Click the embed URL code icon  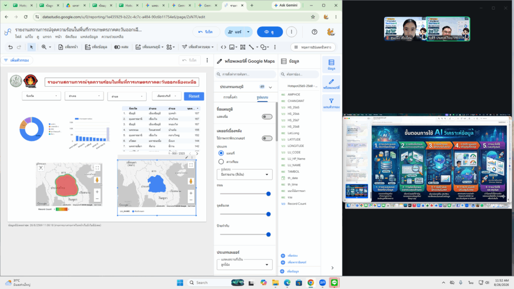click(x=223, y=47)
